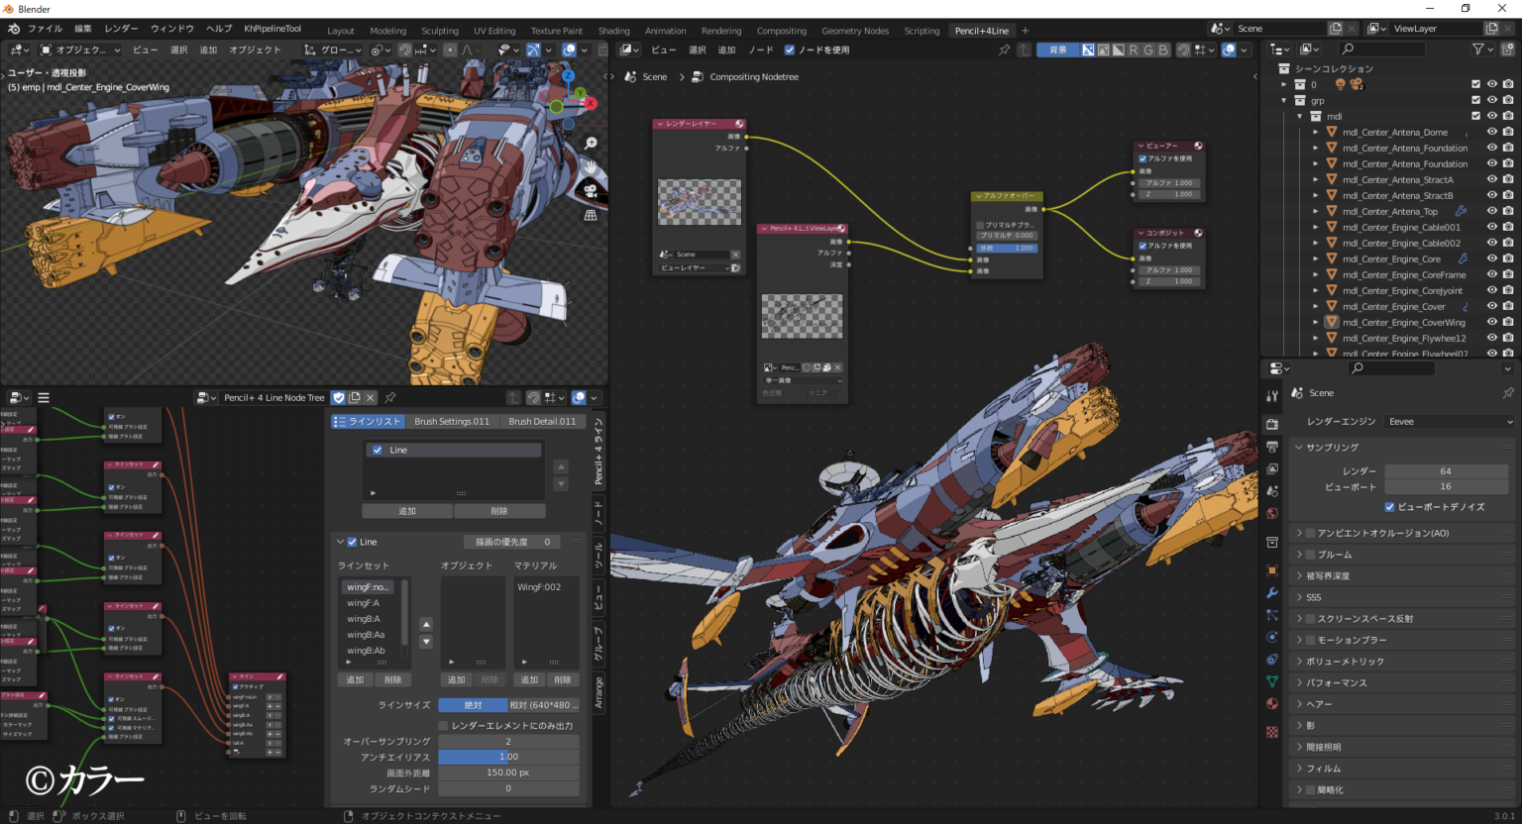The height and width of the screenshot is (824, 1522).
Task: Toggle the ノードを使用 checkbox
Action: tap(789, 51)
